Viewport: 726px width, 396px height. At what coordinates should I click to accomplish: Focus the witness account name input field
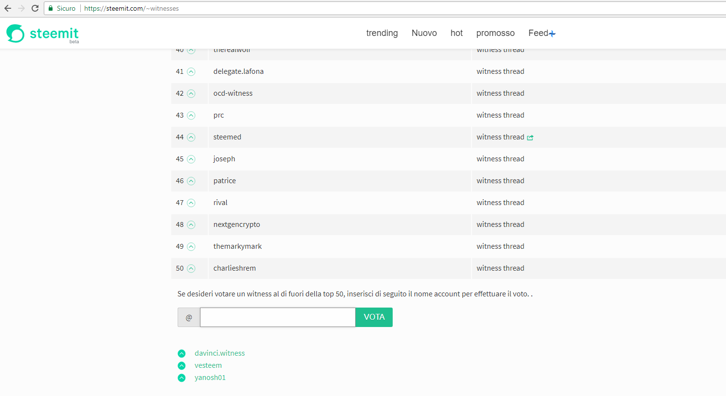click(277, 317)
